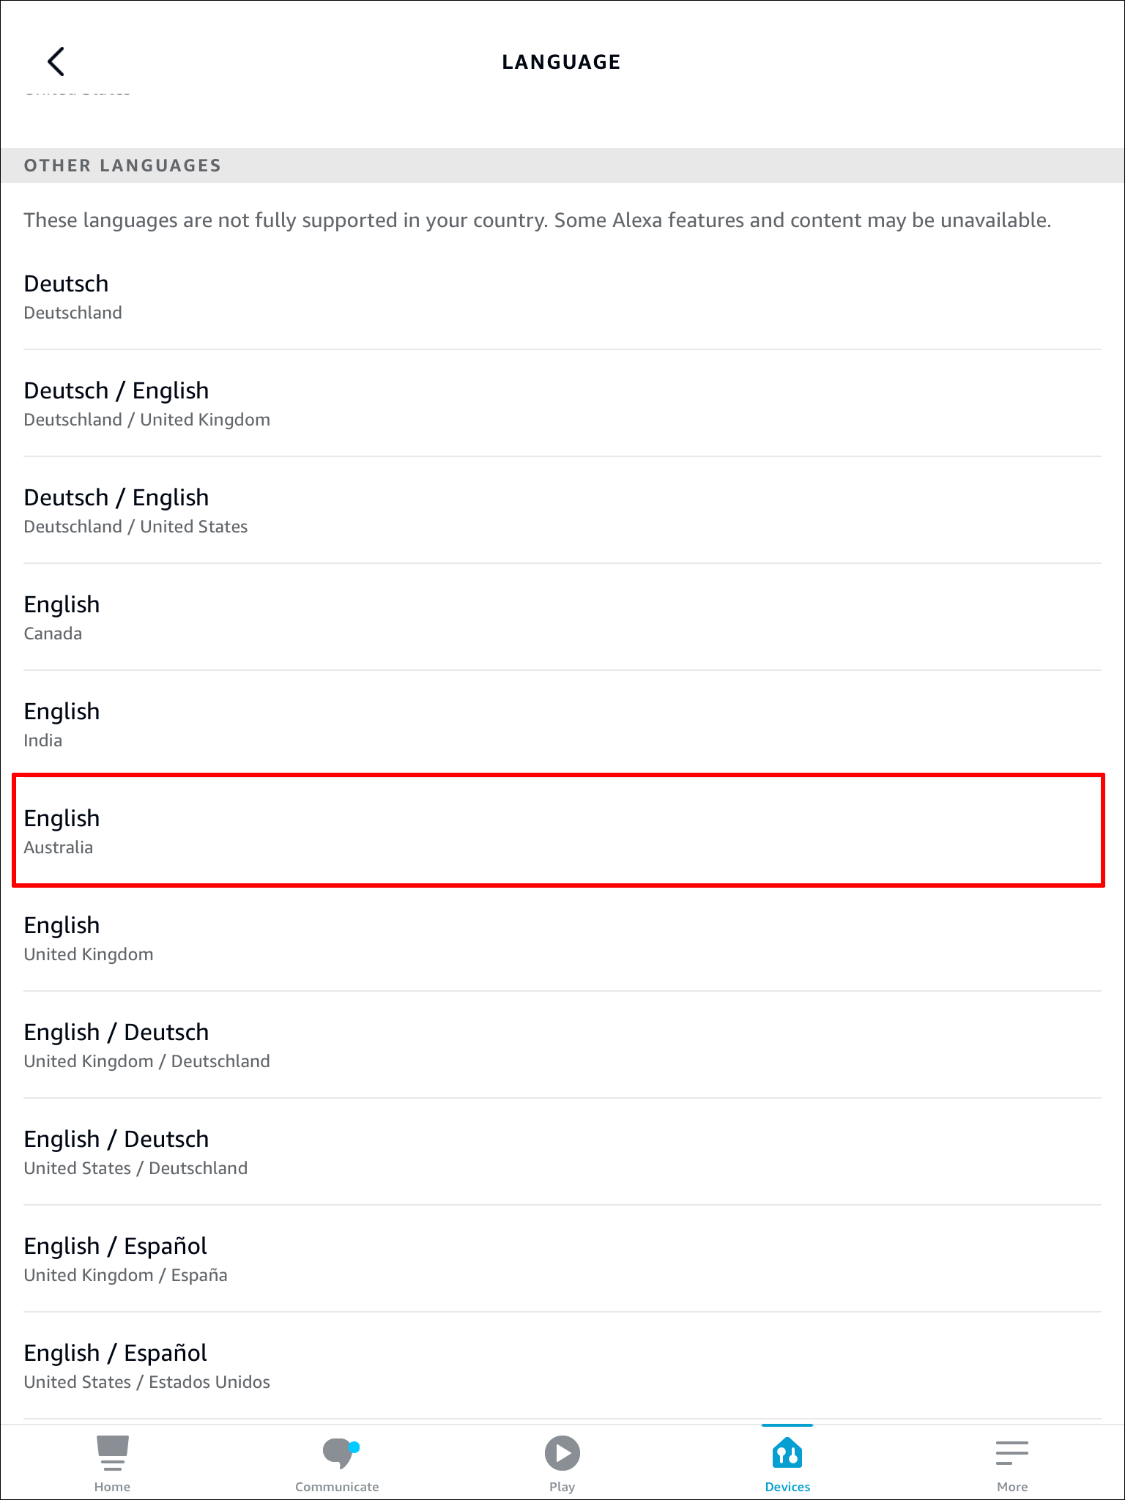
Task: Select English United Kingdom option
Action: point(562,938)
